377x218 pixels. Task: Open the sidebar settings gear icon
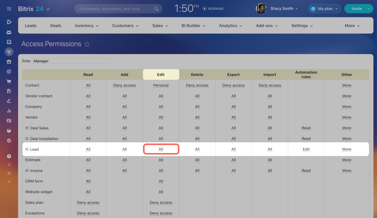(x=9, y=173)
